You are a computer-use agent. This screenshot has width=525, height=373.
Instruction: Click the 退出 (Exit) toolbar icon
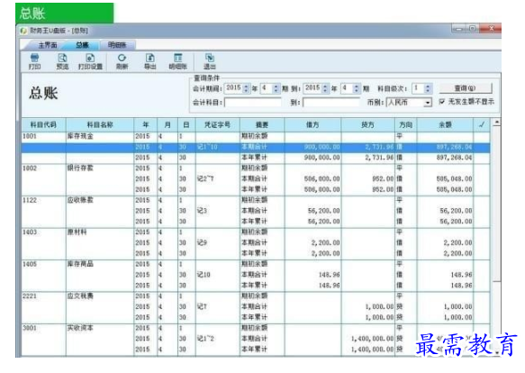point(210,61)
